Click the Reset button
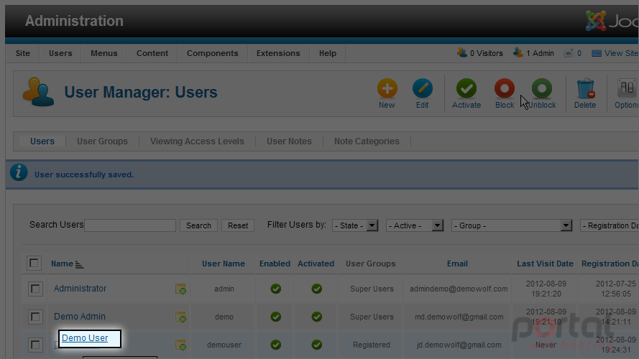The height and width of the screenshot is (359, 639). pos(238,225)
